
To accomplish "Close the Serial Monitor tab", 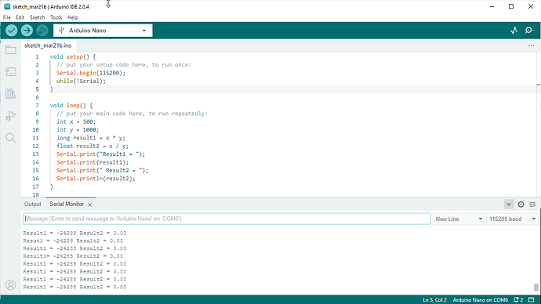I will [89, 204].
